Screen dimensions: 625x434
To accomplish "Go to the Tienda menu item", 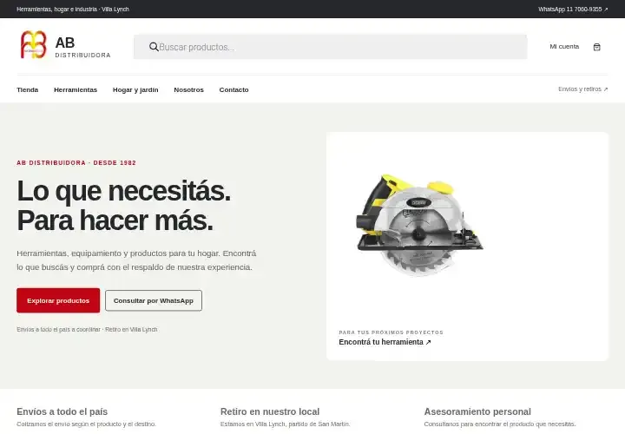I will [x=28, y=89].
